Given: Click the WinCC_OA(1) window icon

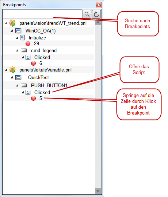Looking at the screenshot, I should [x=18, y=31].
